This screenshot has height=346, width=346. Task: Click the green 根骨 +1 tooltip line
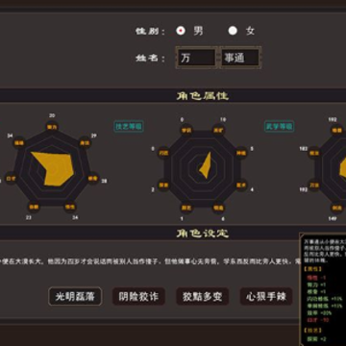[x=316, y=291]
